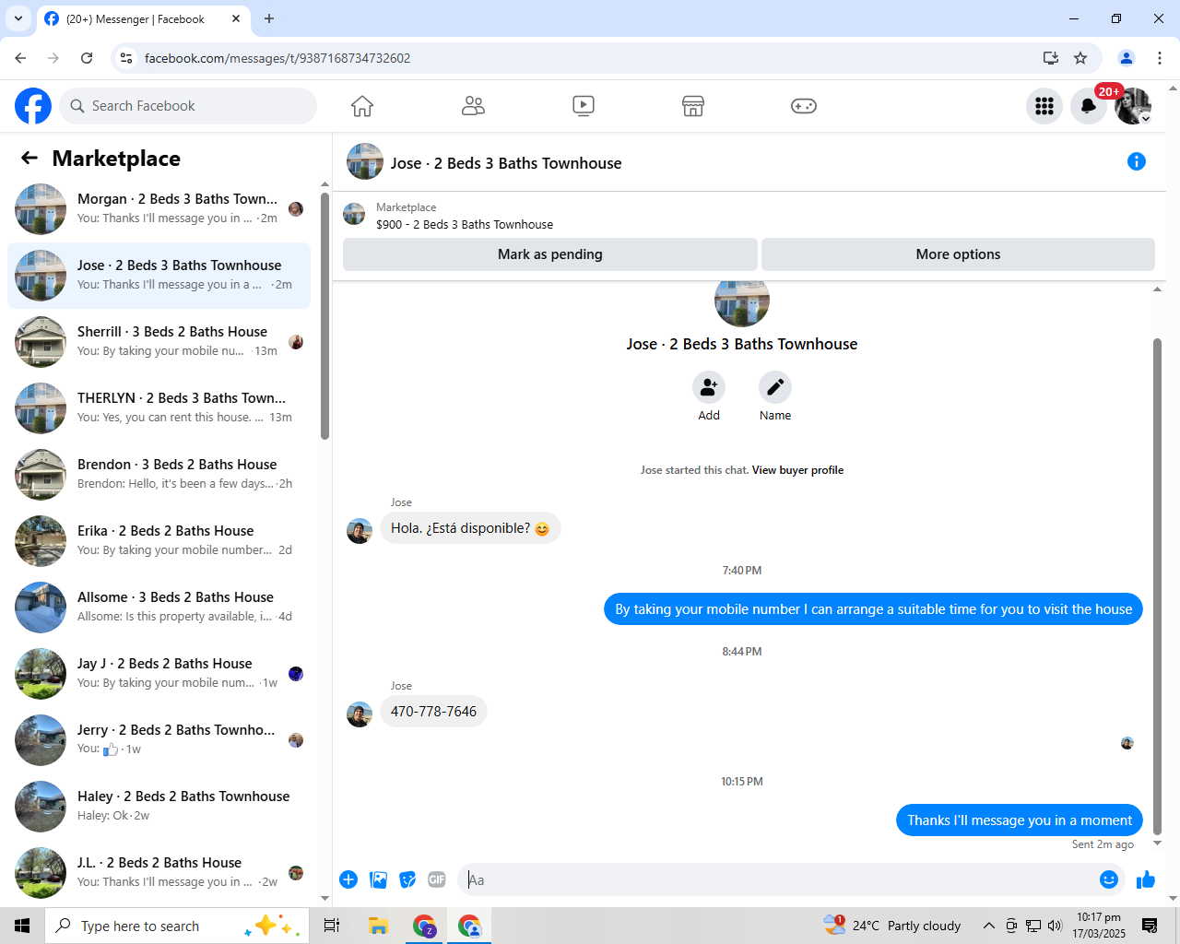Select the Jose 2 Beds 3 Baths Townhouse chat

[159, 276]
